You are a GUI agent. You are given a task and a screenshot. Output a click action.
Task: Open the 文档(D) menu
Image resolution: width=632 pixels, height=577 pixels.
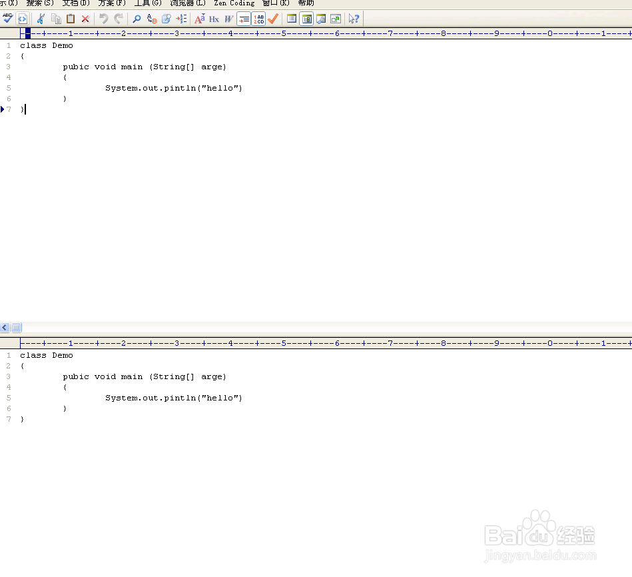[76, 3]
